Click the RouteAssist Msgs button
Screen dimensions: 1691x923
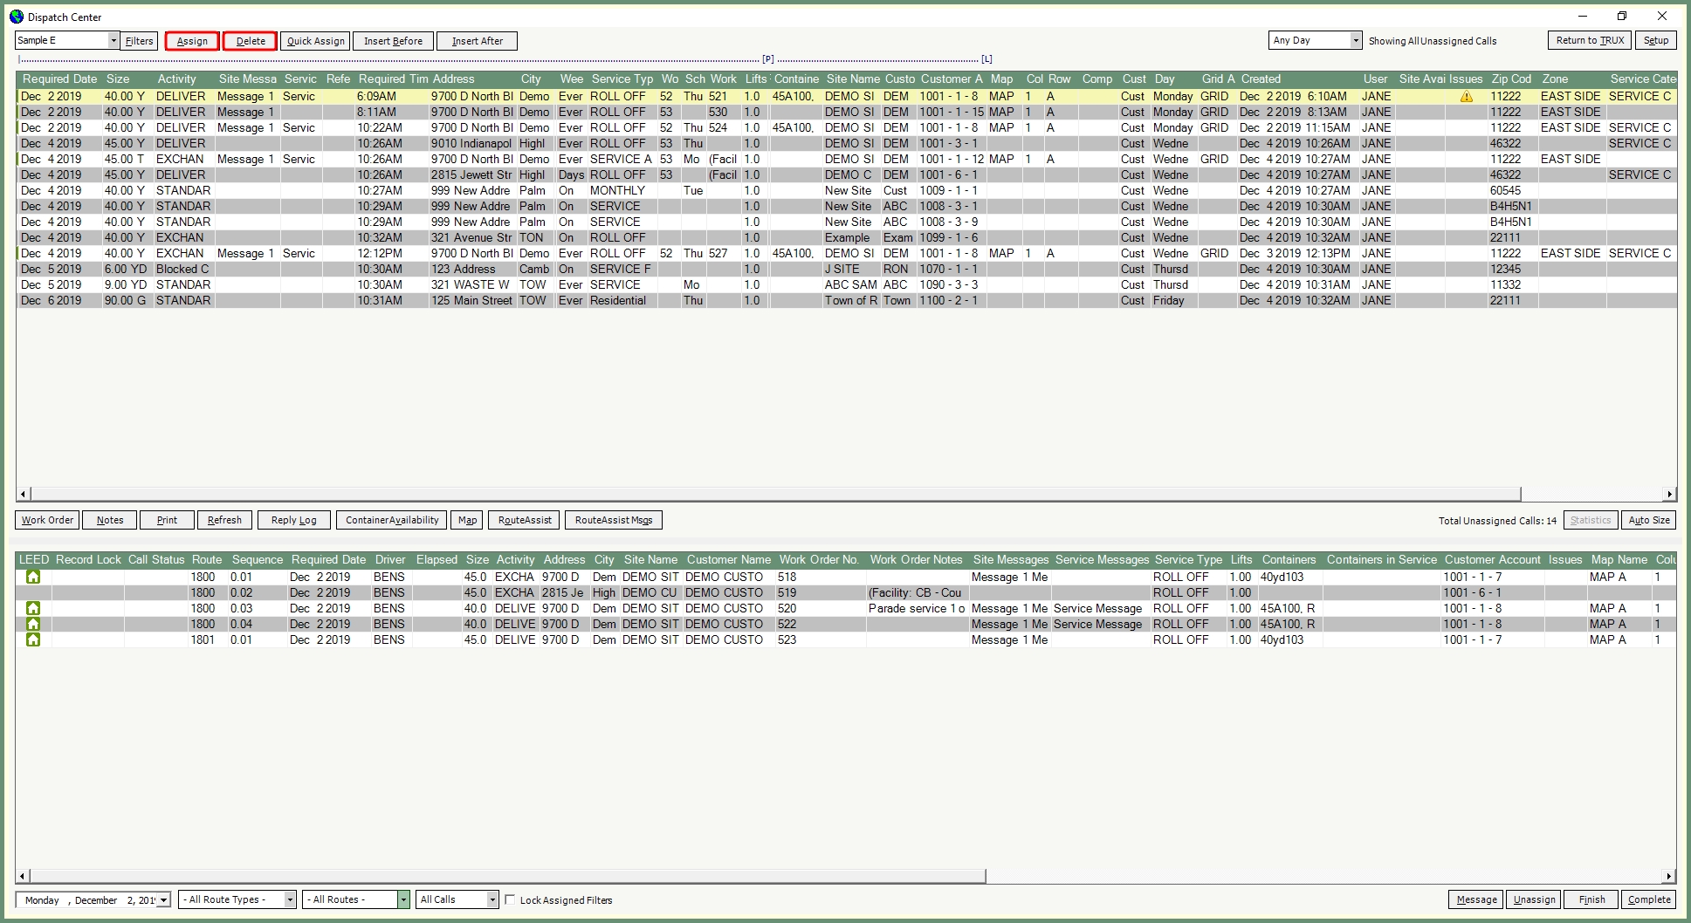(x=613, y=520)
